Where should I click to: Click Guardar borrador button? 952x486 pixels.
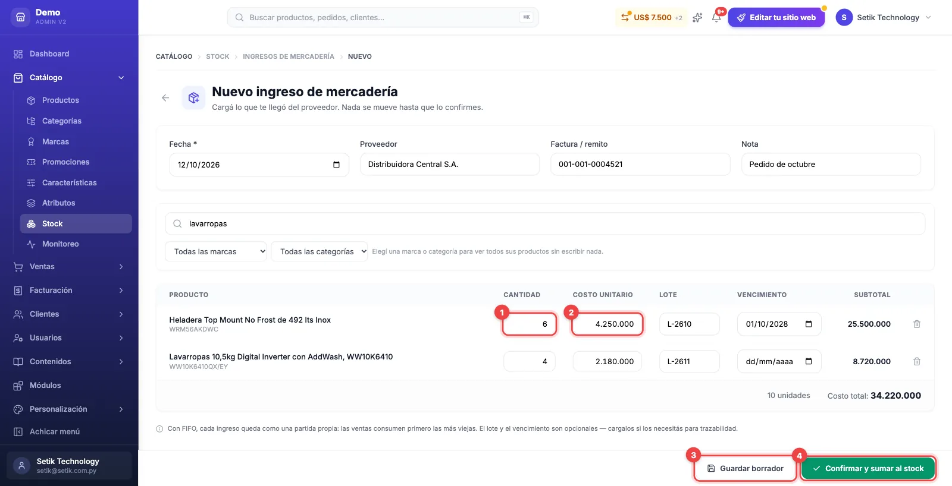745,468
